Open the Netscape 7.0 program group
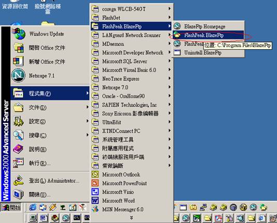 click(x=131, y=87)
